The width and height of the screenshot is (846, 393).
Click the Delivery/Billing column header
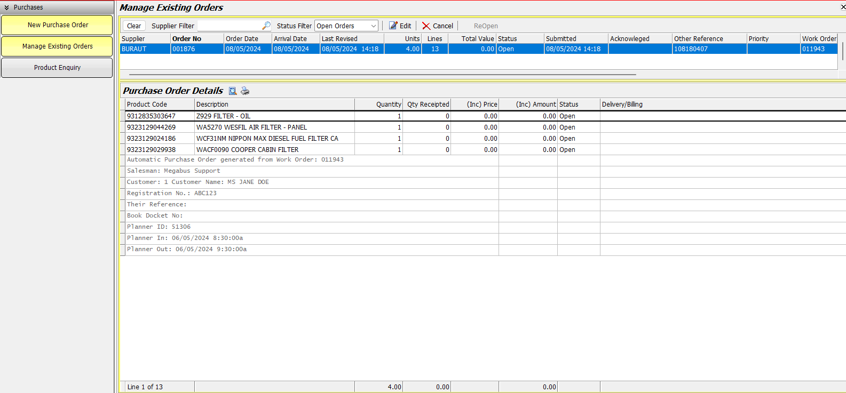(x=723, y=105)
